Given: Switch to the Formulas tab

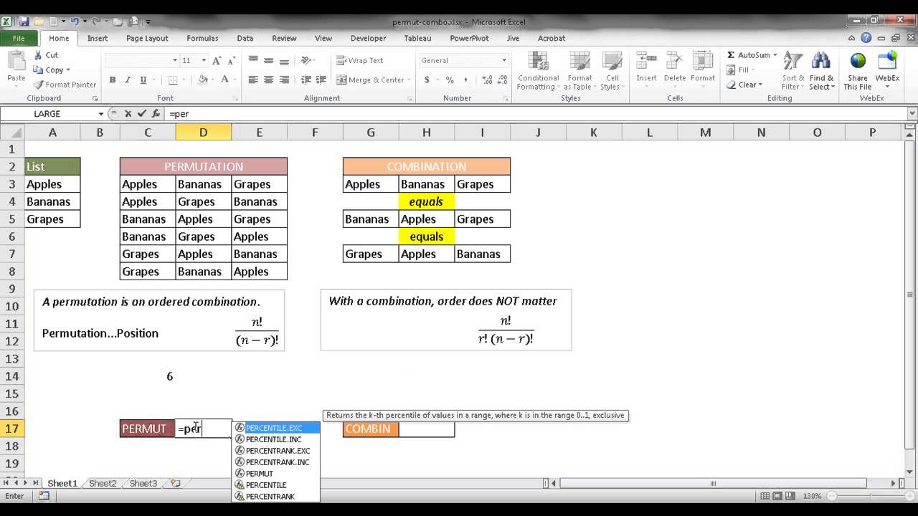Looking at the screenshot, I should coord(202,39).
